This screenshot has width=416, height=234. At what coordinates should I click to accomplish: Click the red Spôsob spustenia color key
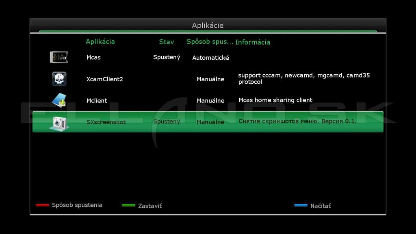pyautogui.click(x=42, y=205)
